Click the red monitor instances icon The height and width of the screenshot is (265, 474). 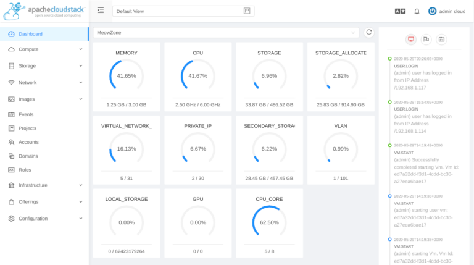[411, 40]
